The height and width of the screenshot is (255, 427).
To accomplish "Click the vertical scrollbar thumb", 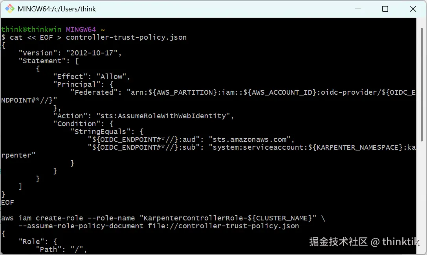I will click(x=422, y=84).
